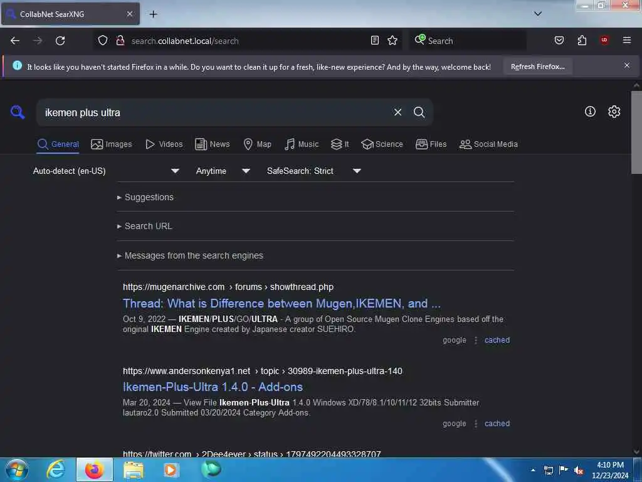Click the andersonkenya1.net result URL
Viewport: 642px width, 482px height.
(263, 371)
